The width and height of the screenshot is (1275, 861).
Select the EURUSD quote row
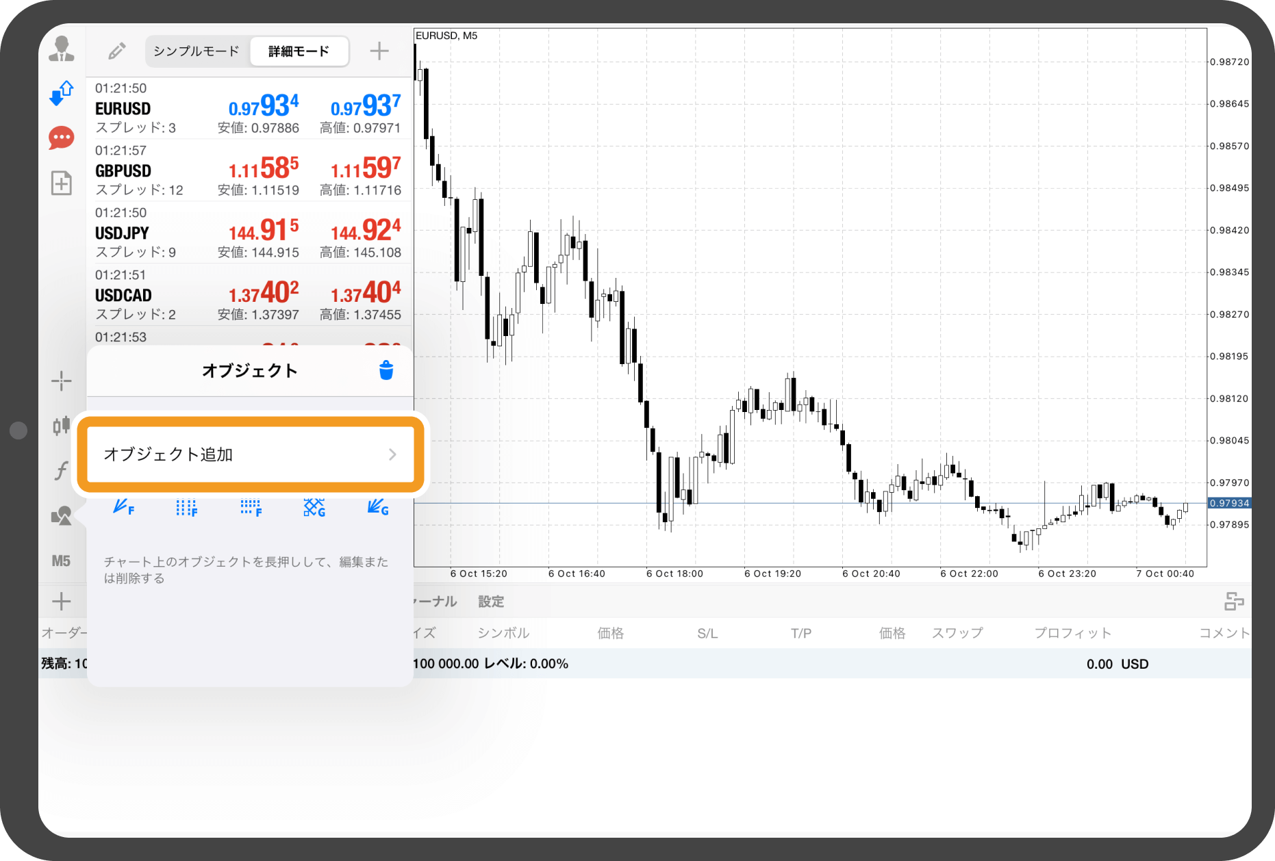[x=248, y=108]
